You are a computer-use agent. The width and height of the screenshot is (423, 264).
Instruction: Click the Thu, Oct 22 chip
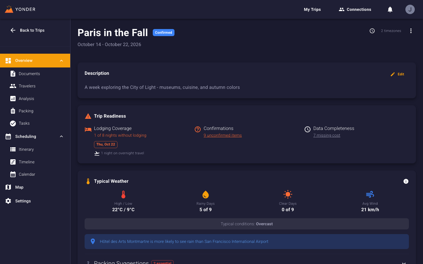click(105, 144)
